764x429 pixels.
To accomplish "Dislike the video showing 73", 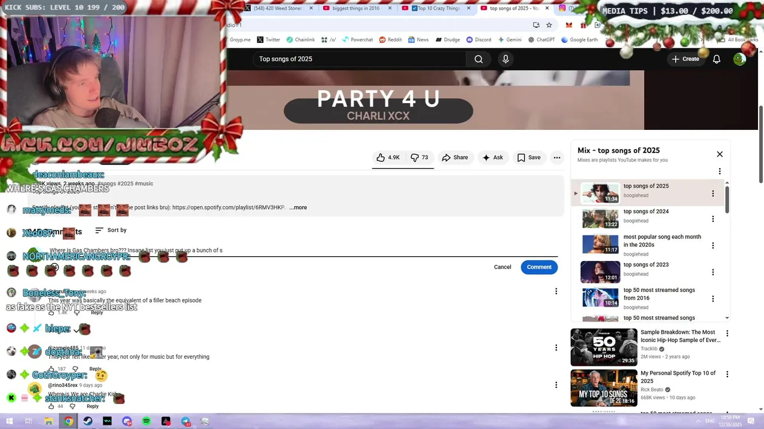I will (420, 157).
